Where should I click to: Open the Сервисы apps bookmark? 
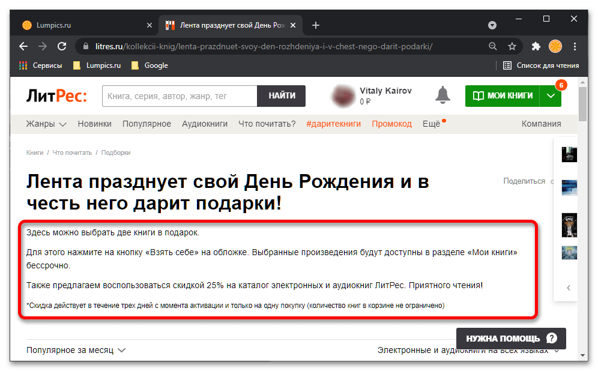40,65
